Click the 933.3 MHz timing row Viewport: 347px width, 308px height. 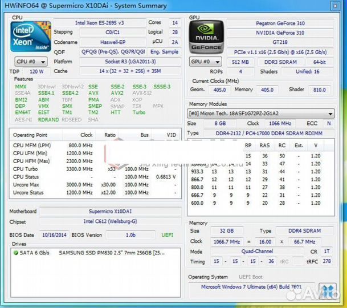point(261,172)
